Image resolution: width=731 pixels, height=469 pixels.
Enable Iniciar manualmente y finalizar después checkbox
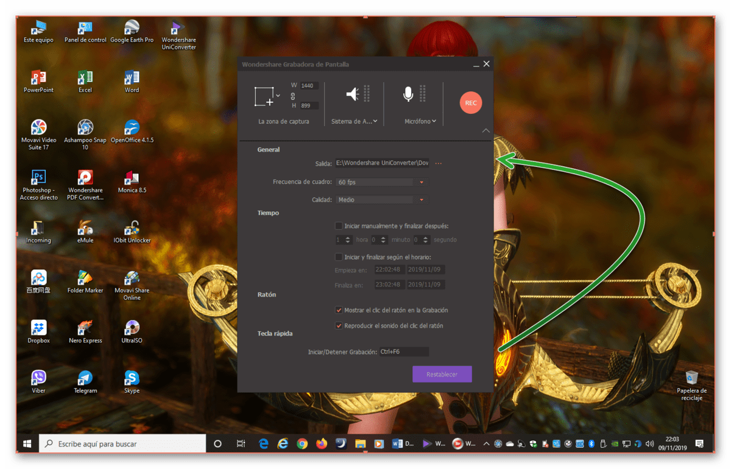[x=339, y=226]
